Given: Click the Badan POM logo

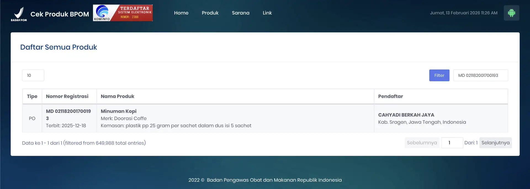Looking at the screenshot, I should pyautogui.click(x=19, y=14).
